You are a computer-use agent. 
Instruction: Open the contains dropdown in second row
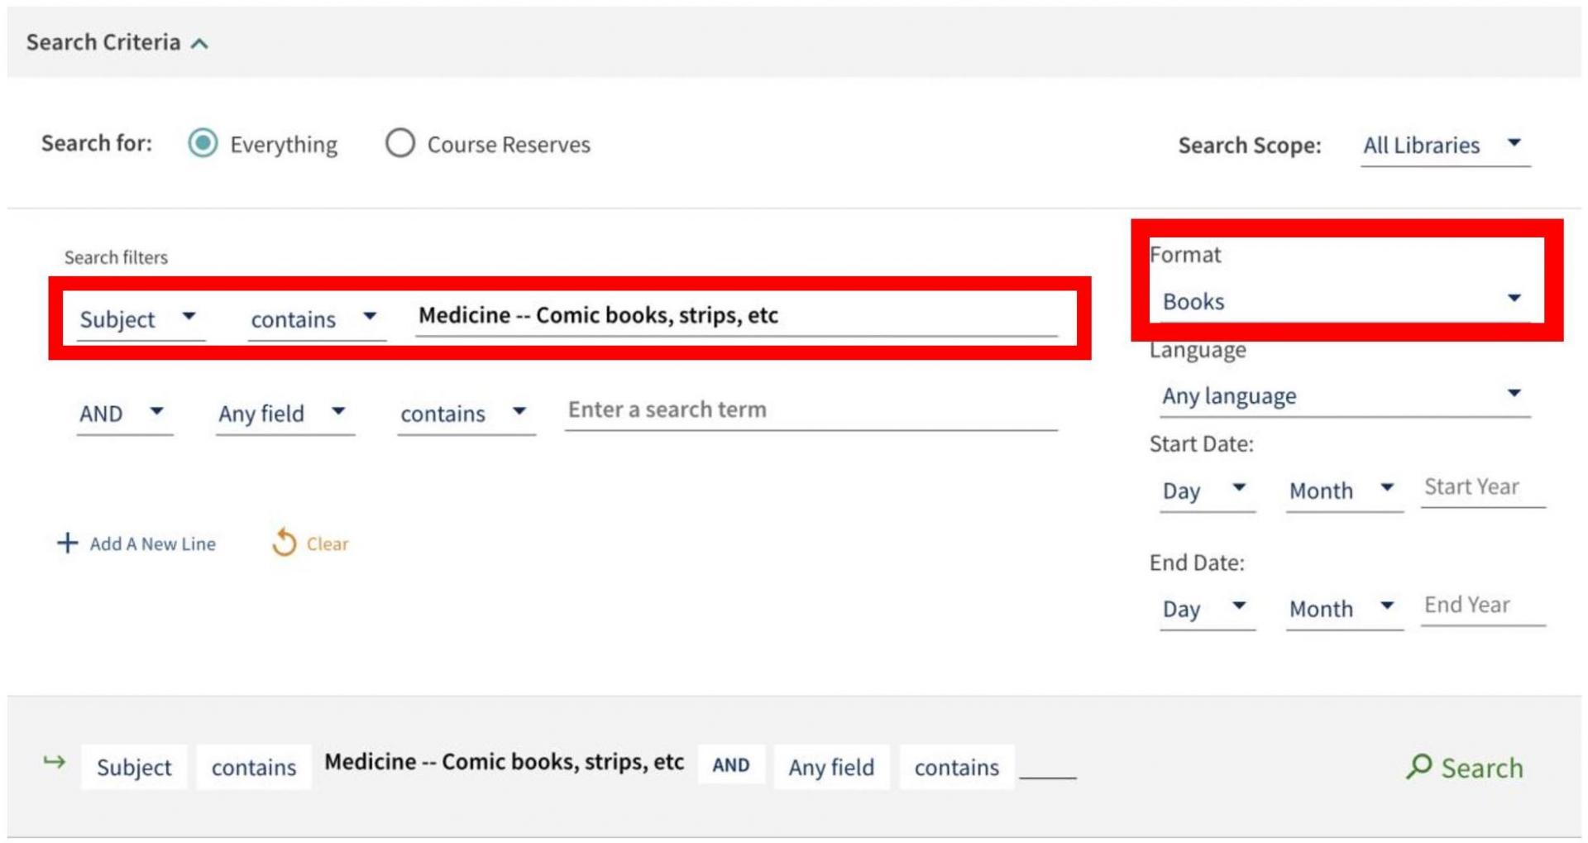point(466,414)
